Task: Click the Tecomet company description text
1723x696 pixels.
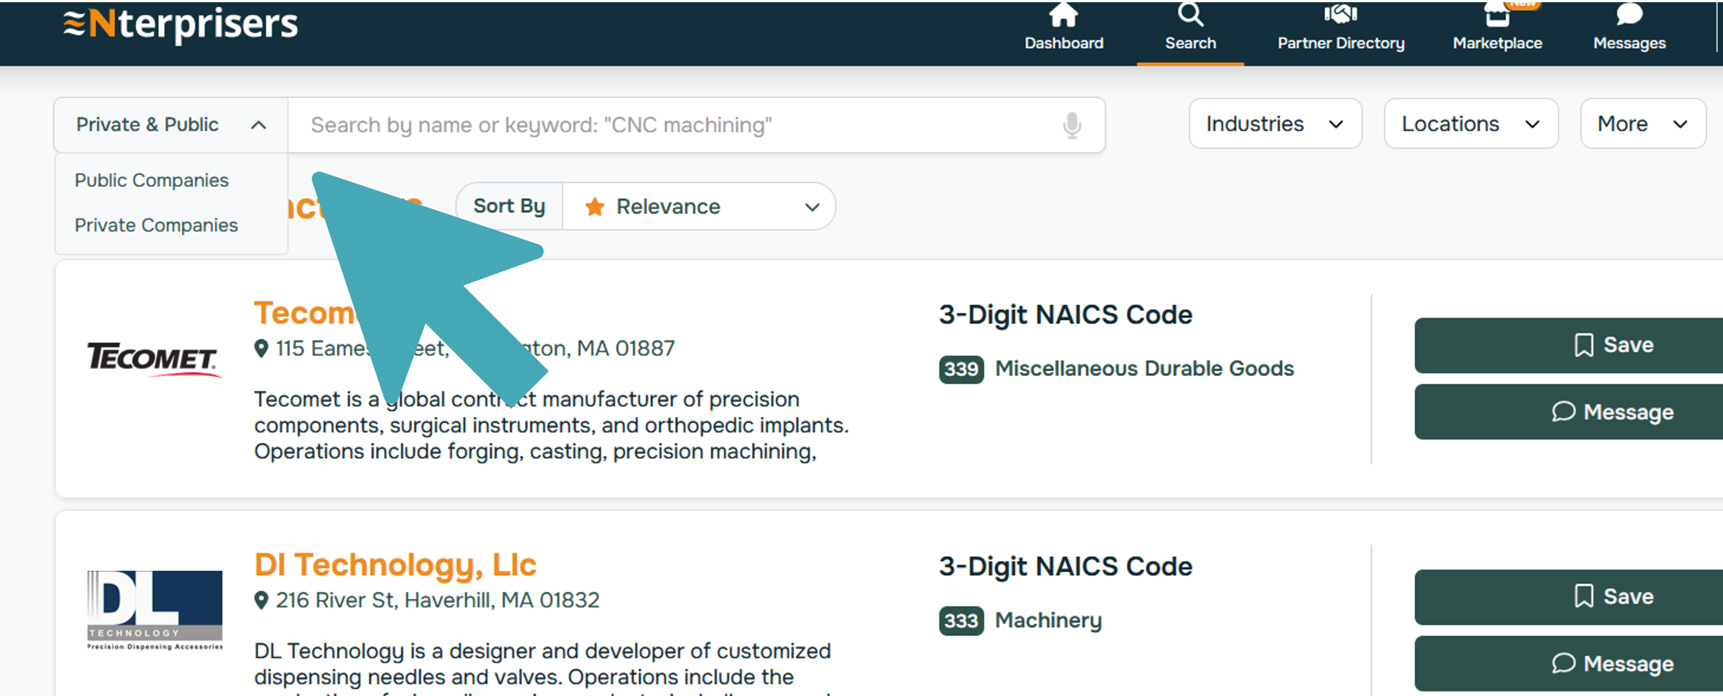Action: 551,425
